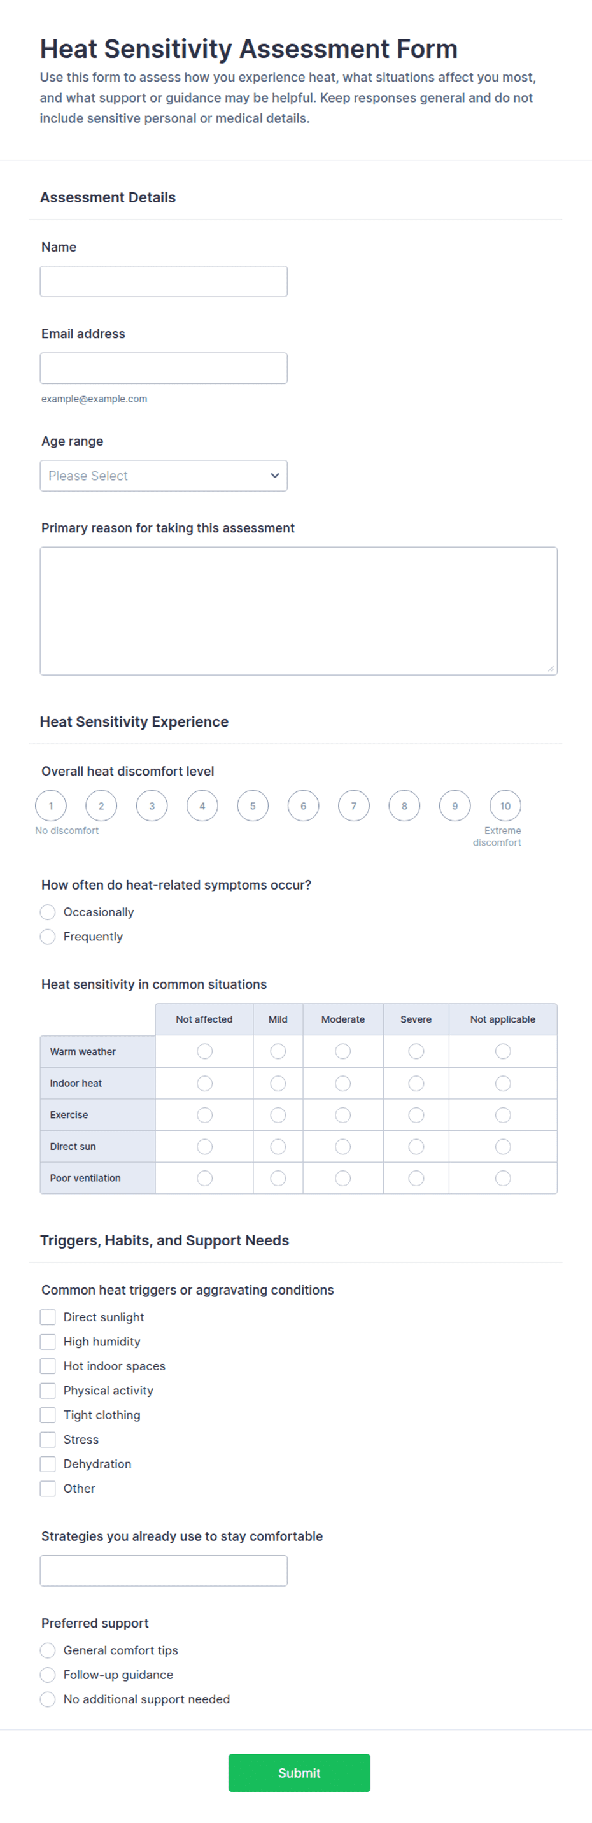The image size is (592, 1823).
Task: Click the Primary reason text area
Action: [x=299, y=611]
